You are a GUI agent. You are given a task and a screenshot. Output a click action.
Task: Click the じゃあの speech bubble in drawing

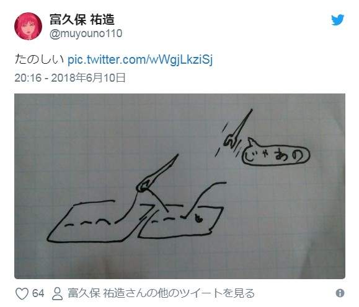coord(276,154)
